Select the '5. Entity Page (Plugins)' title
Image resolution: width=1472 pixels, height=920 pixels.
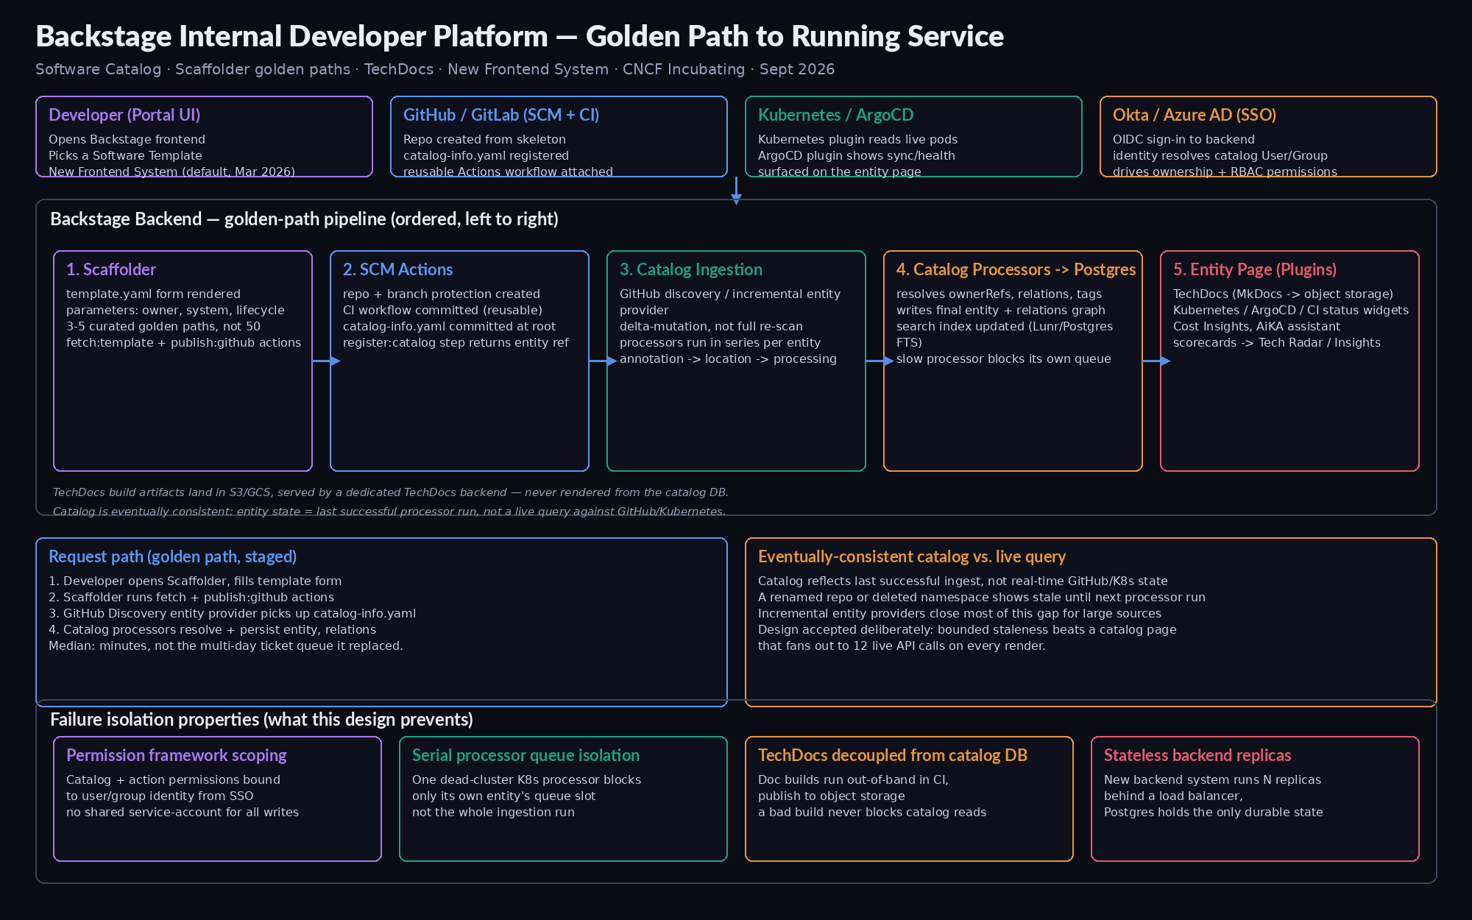coord(1255,269)
